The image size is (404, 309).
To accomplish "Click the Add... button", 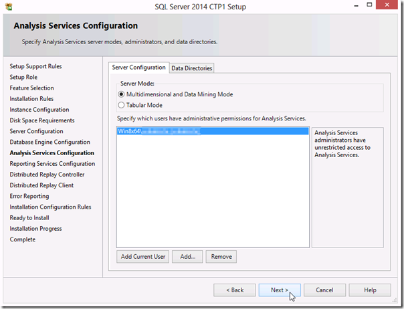I will point(187,257).
